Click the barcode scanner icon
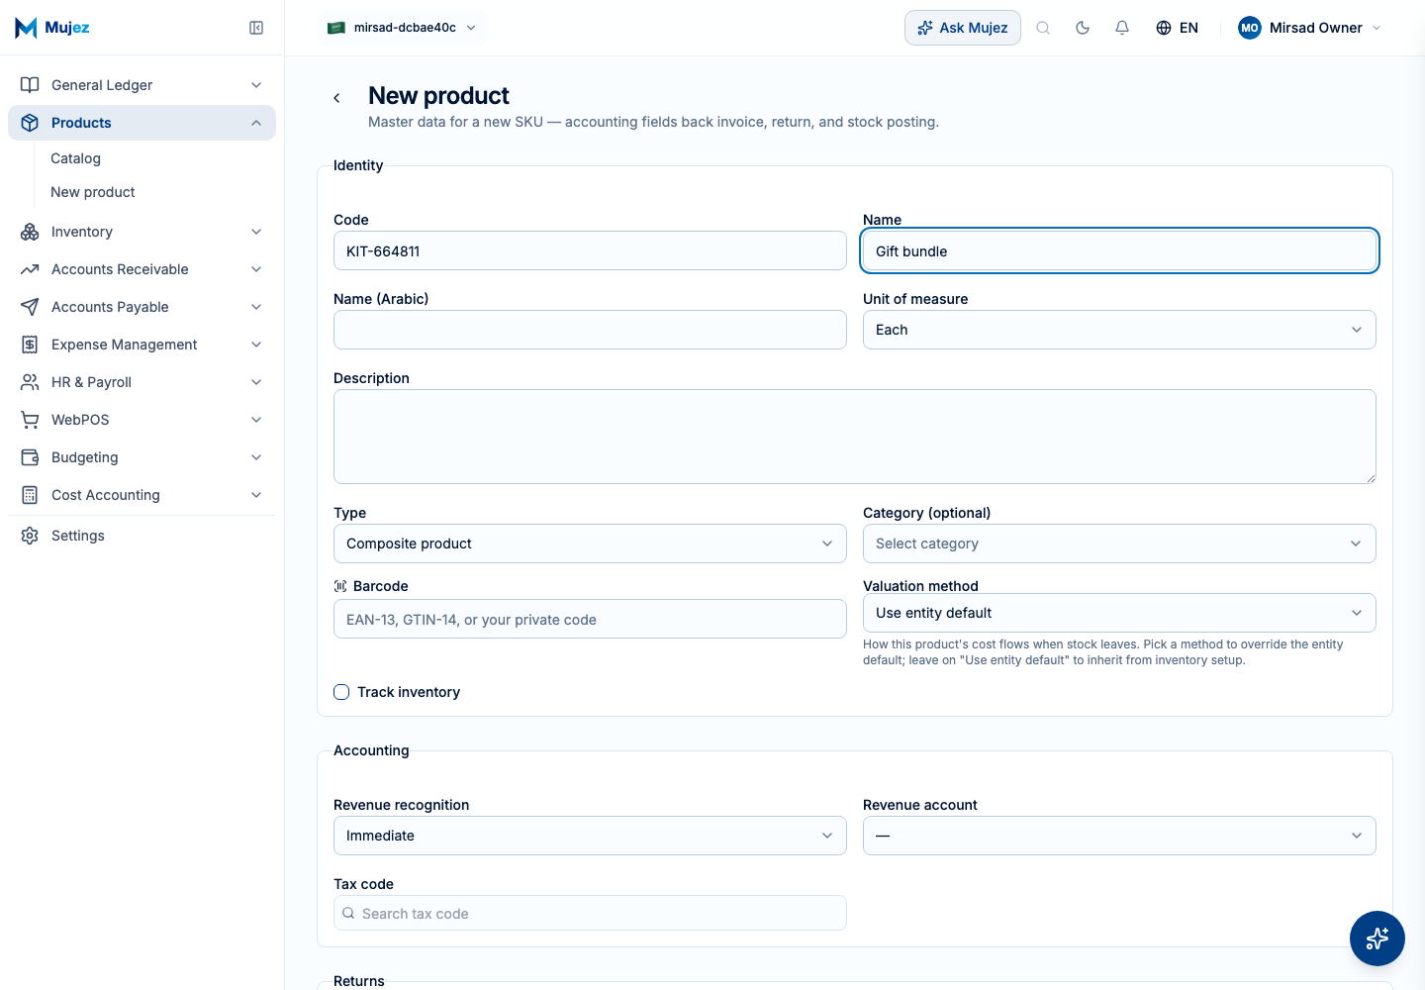Image resolution: width=1425 pixels, height=990 pixels. pyautogui.click(x=340, y=586)
